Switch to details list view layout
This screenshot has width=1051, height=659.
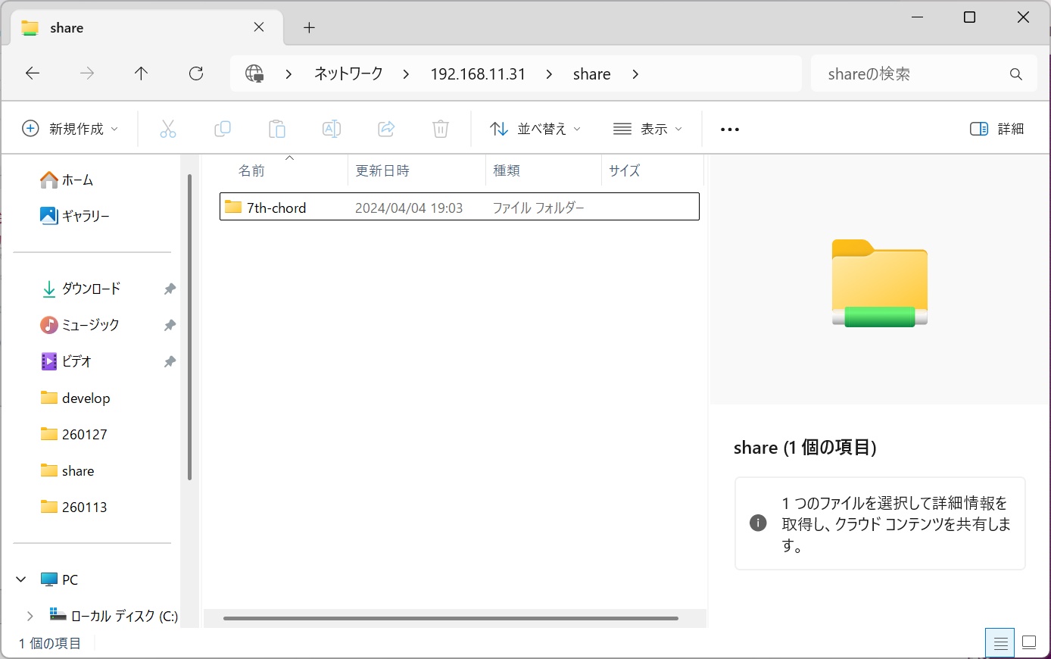pos(1000,643)
